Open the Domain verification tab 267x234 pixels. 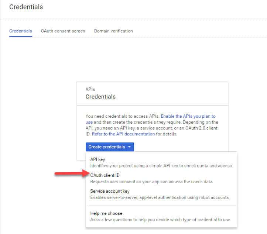tap(113, 31)
